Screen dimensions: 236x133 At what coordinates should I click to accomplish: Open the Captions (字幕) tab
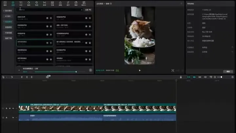click(52, 4)
